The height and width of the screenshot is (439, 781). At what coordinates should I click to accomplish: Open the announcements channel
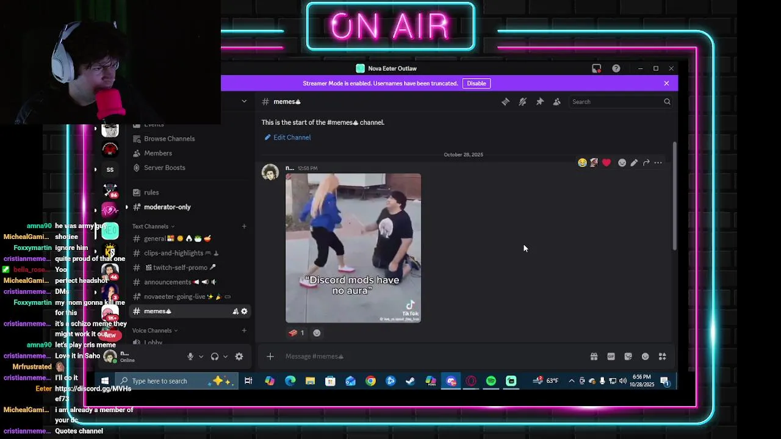point(190,282)
